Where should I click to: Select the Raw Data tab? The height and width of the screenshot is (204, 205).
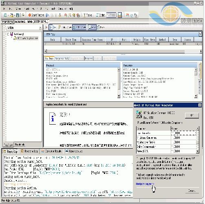point(49,59)
